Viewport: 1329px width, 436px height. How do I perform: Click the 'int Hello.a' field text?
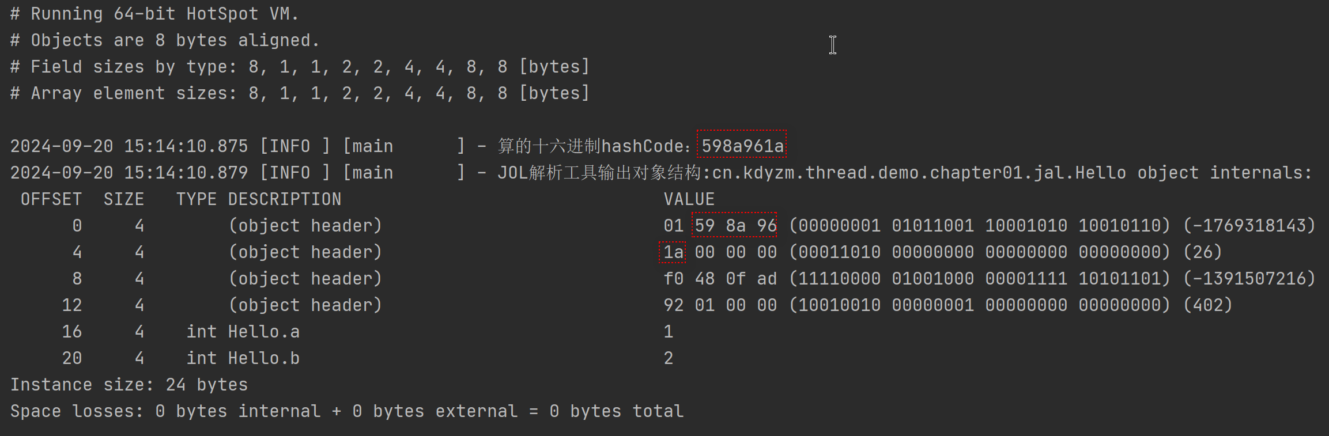pyautogui.click(x=243, y=332)
